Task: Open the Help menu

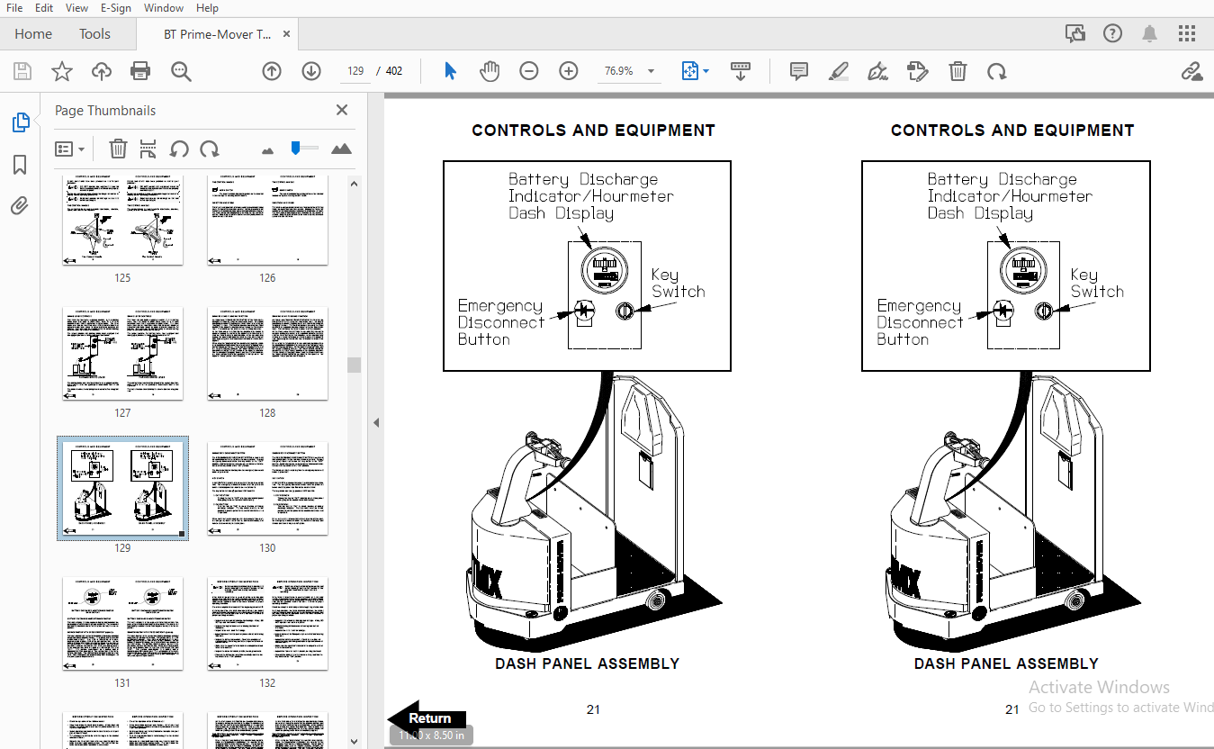Action: tap(207, 8)
